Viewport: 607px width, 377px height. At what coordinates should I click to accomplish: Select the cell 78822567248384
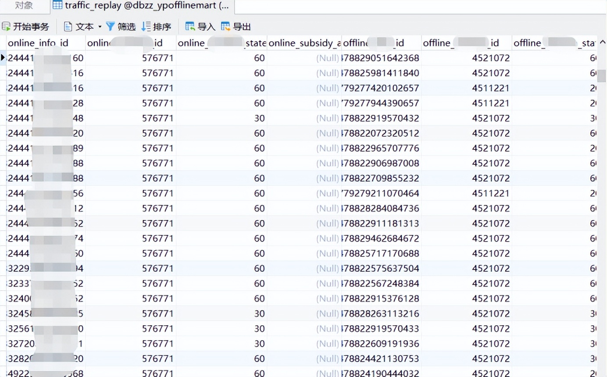[382, 284]
